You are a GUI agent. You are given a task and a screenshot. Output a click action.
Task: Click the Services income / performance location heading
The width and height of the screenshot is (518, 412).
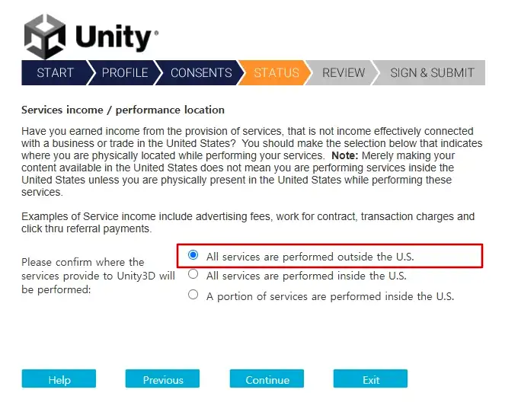[x=123, y=110]
